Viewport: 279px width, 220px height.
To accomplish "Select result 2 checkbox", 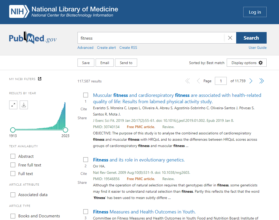I will click(86, 160).
